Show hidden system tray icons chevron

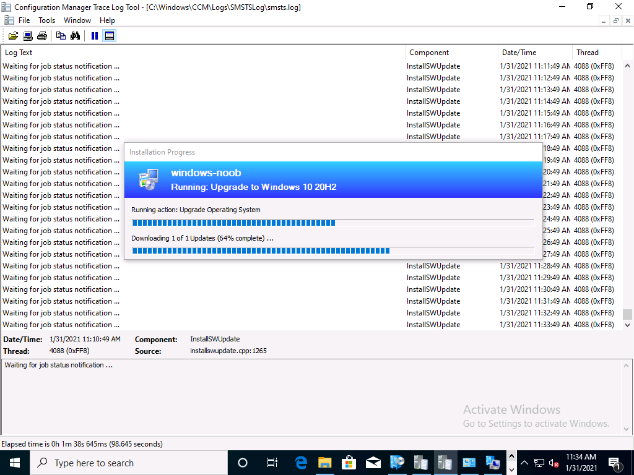tap(524, 463)
